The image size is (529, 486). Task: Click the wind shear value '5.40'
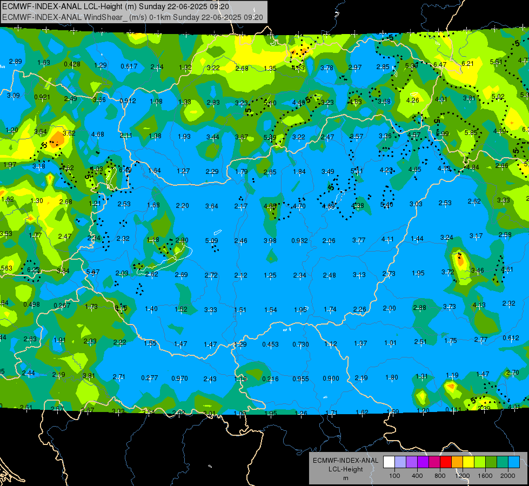387,204
